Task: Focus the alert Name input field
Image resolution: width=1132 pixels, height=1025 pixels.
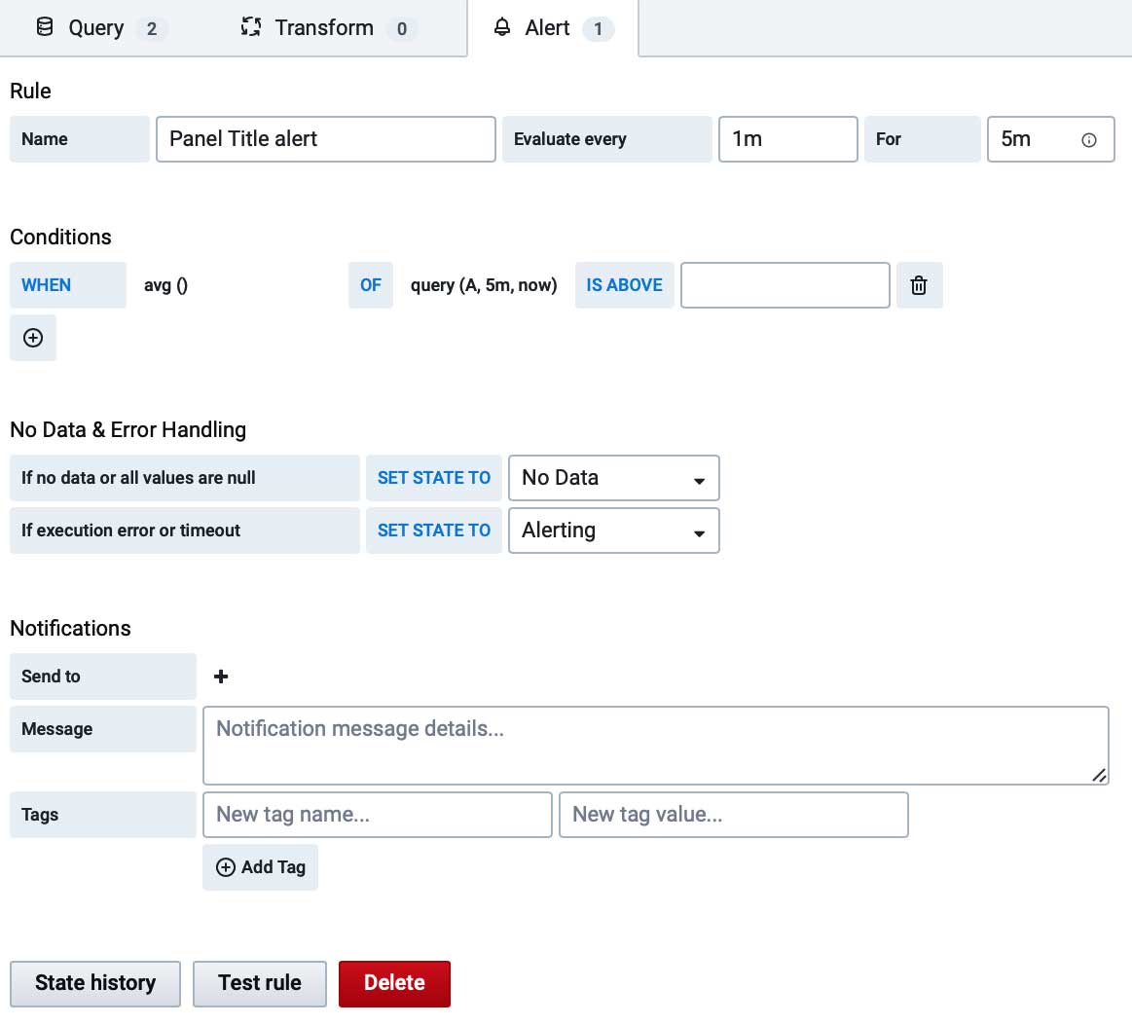Action: [325, 139]
